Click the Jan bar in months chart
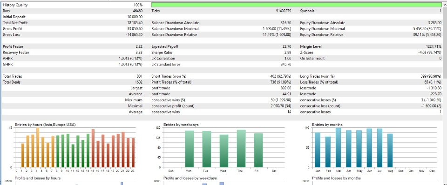 317,150
